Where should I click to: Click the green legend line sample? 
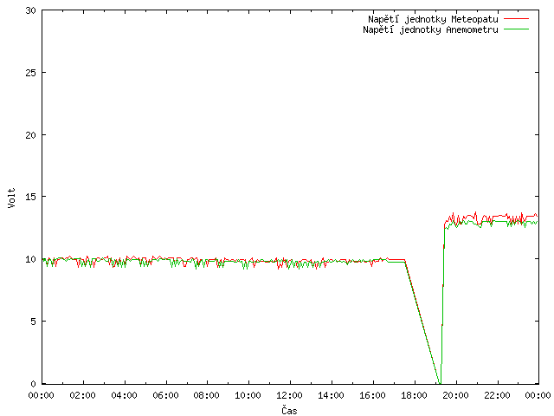pyautogui.click(x=516, y=29)
